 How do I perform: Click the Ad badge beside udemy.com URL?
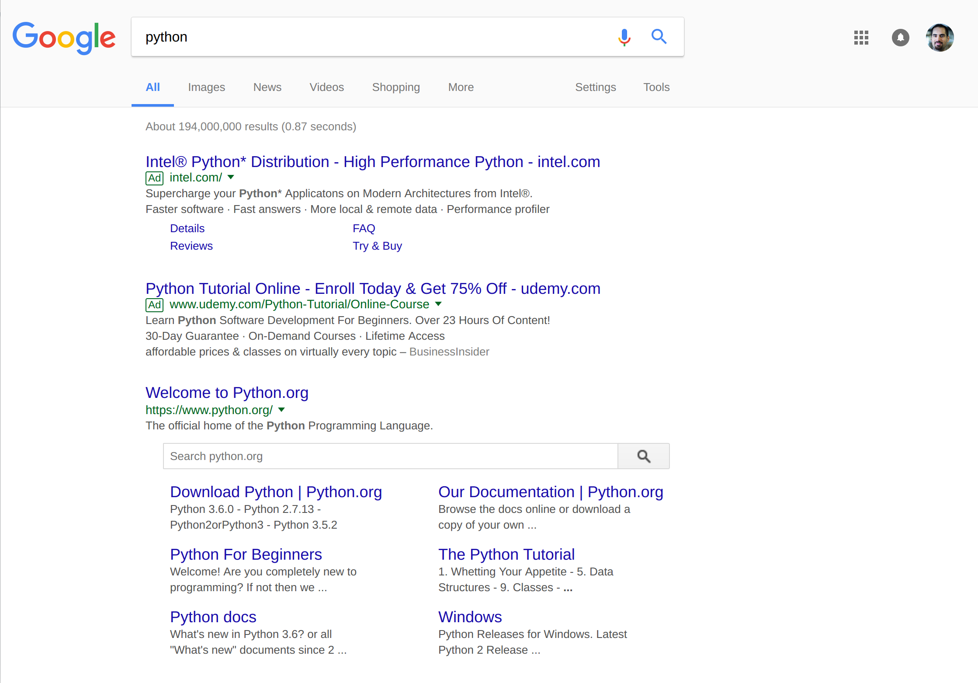tap(154, 305)
